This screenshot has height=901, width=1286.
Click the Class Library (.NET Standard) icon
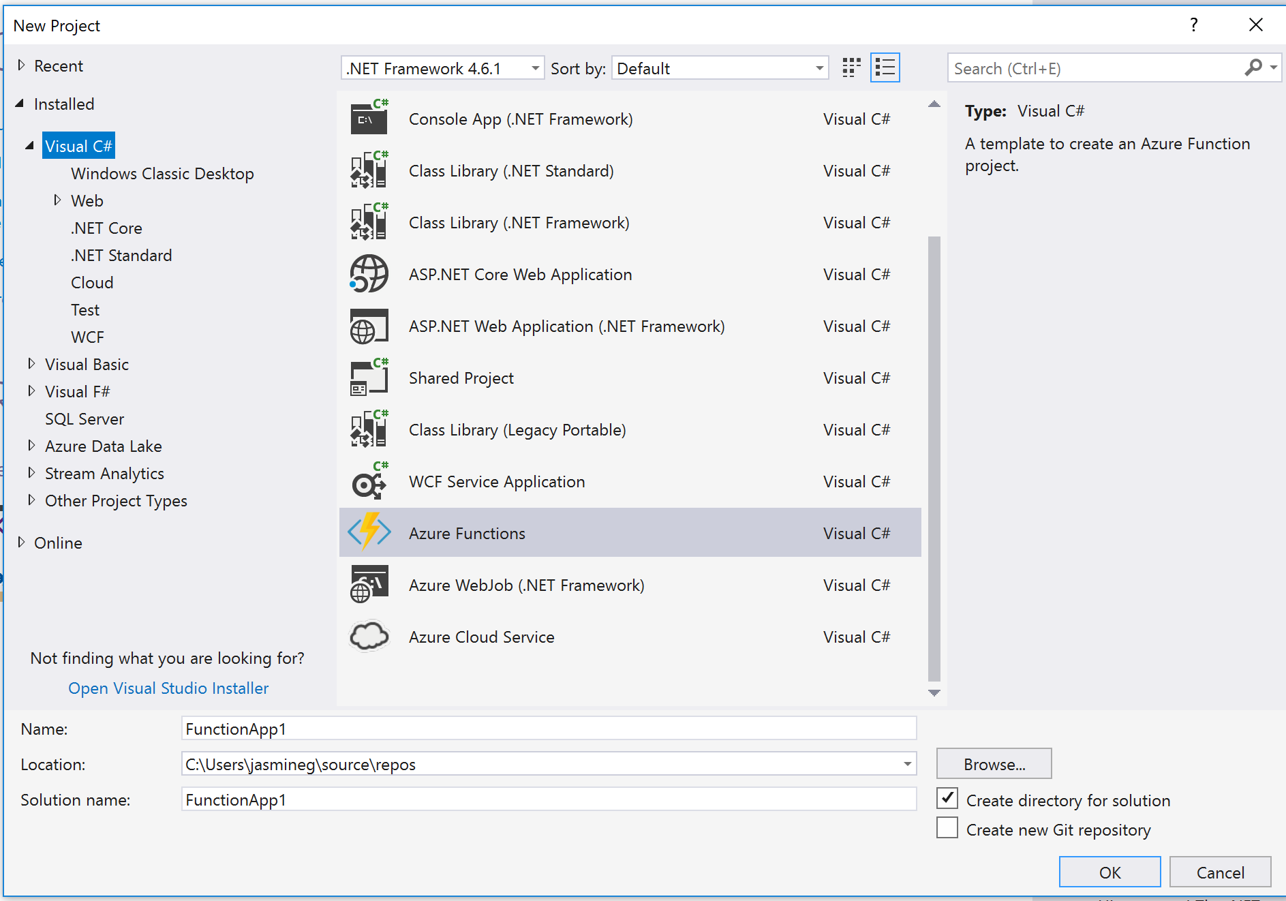(369, 170)
